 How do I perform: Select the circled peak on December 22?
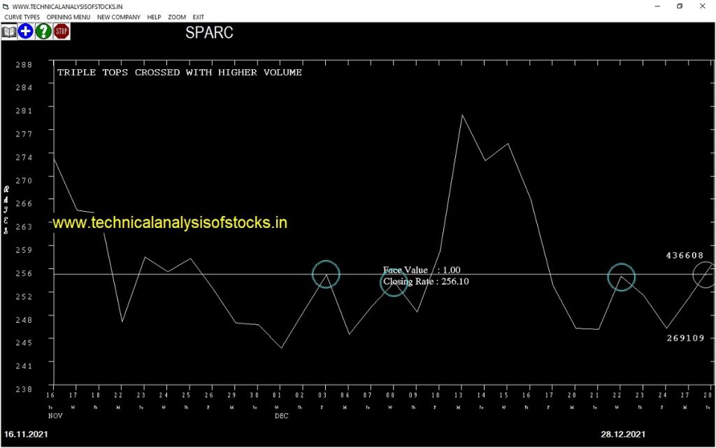tap(622, 277)
